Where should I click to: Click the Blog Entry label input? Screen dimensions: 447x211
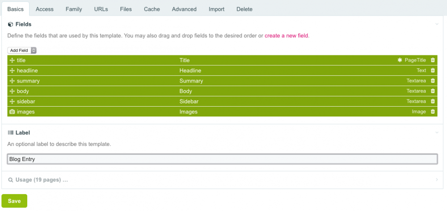pos(222,159)
